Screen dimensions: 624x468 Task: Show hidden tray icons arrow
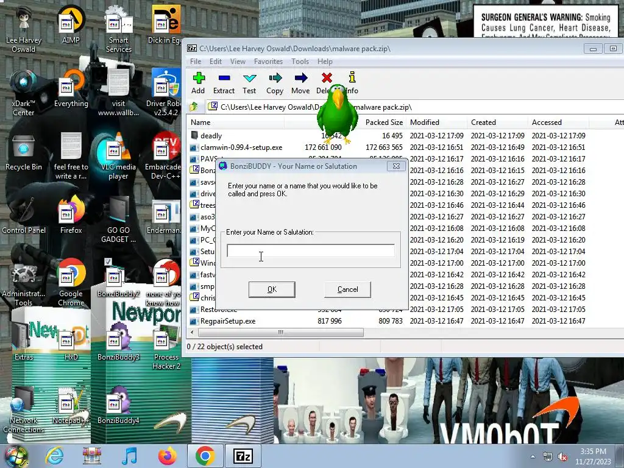click(533, 456)
